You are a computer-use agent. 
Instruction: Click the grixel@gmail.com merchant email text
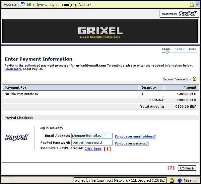point(91,66)
